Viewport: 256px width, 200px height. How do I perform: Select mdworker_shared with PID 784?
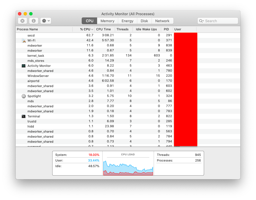click(128, 137)
